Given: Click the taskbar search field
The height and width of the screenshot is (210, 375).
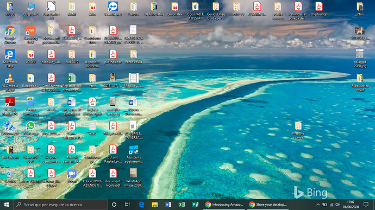Looking at the screenshot, I should [x=60, y=205].
